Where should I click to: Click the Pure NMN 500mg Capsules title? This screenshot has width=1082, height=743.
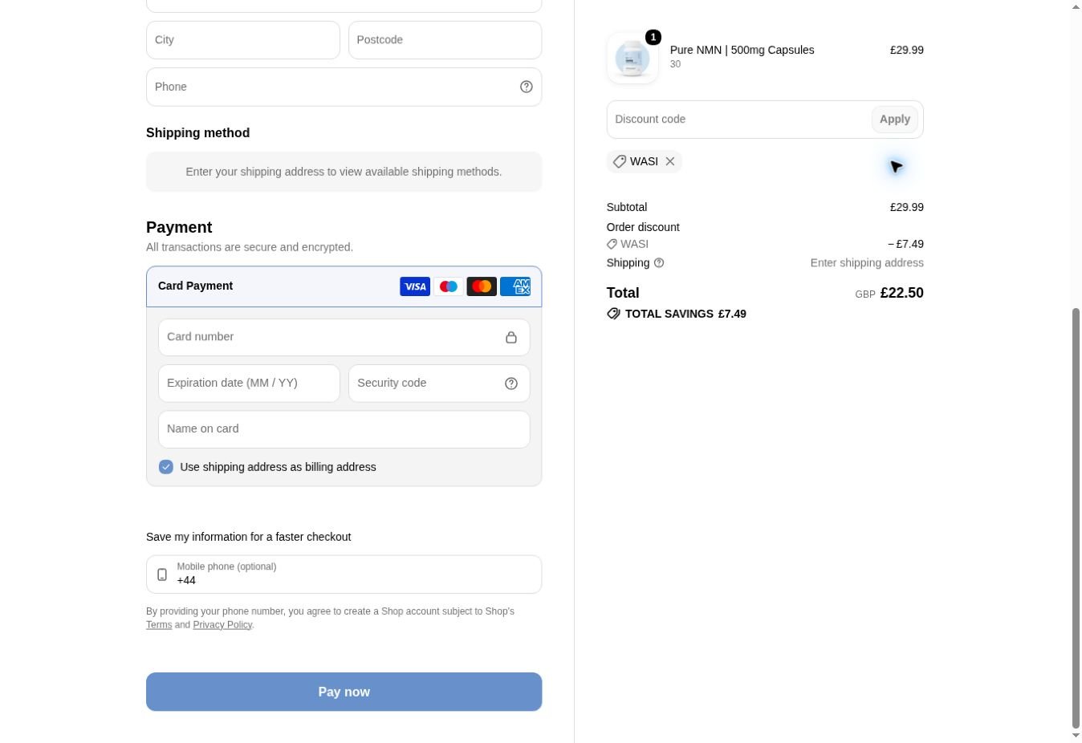[742, 50]
